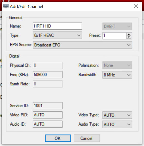144x146 pixels.
Task: Open the EPG Source dropdown
Action: click(x=82, y=45)
